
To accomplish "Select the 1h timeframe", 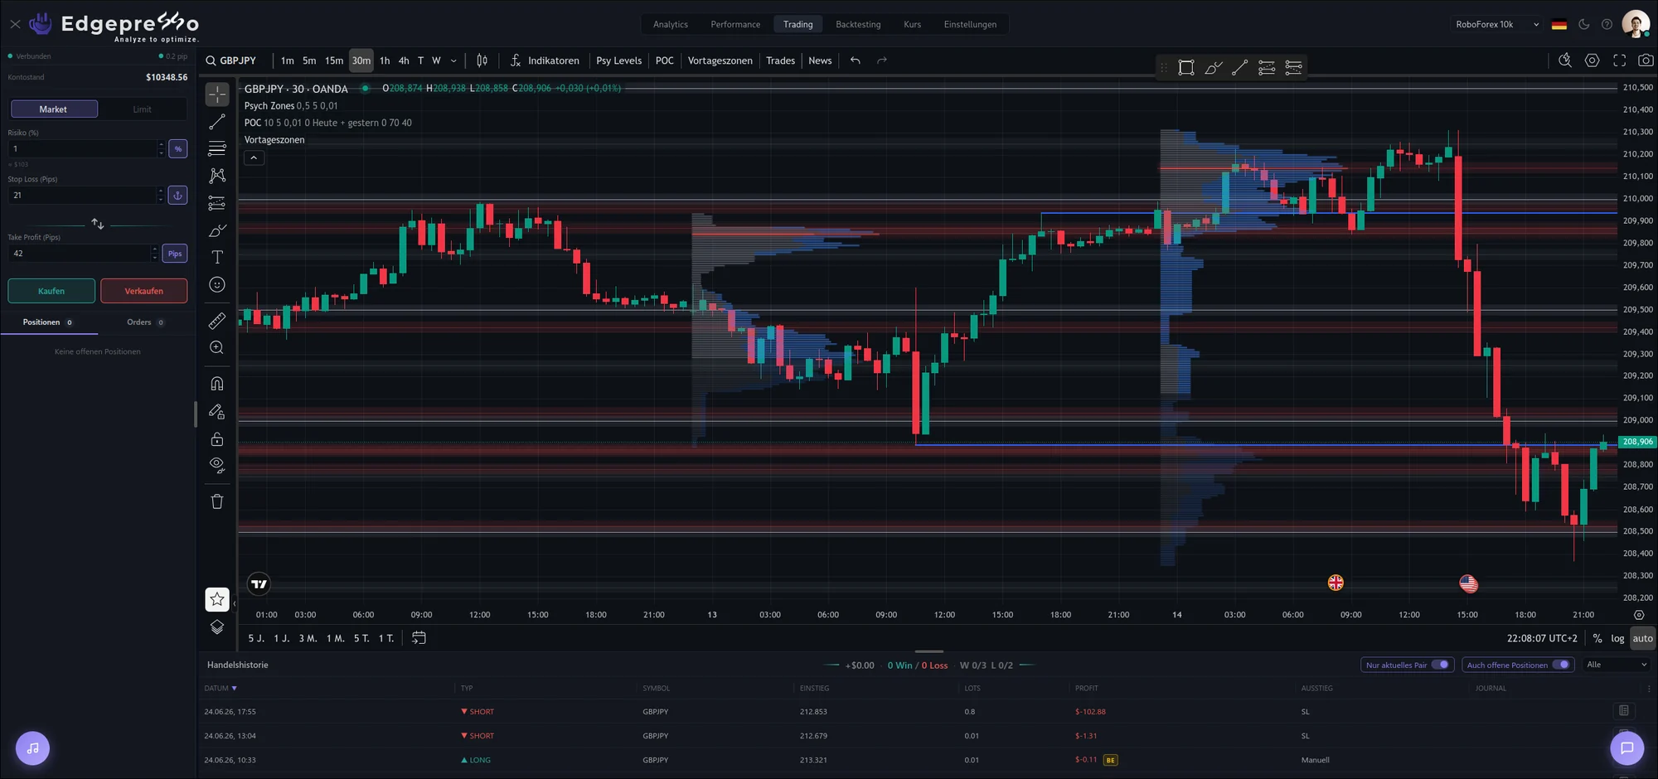I will coord(385,60).
